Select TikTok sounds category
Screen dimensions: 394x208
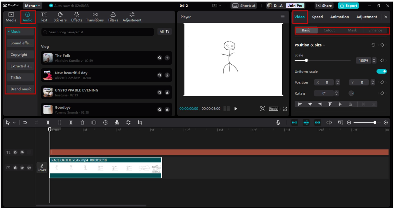[21, 78]
